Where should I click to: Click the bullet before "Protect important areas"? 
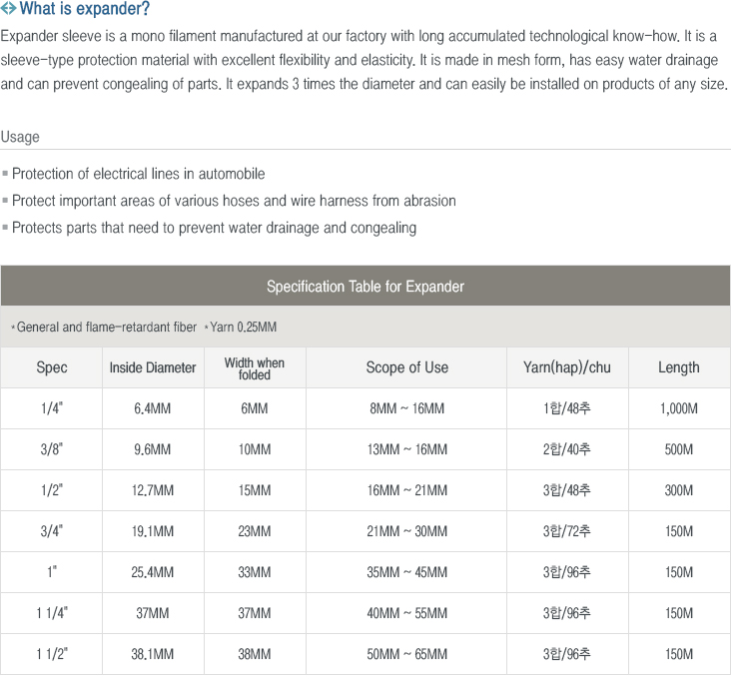pos(6,202)
